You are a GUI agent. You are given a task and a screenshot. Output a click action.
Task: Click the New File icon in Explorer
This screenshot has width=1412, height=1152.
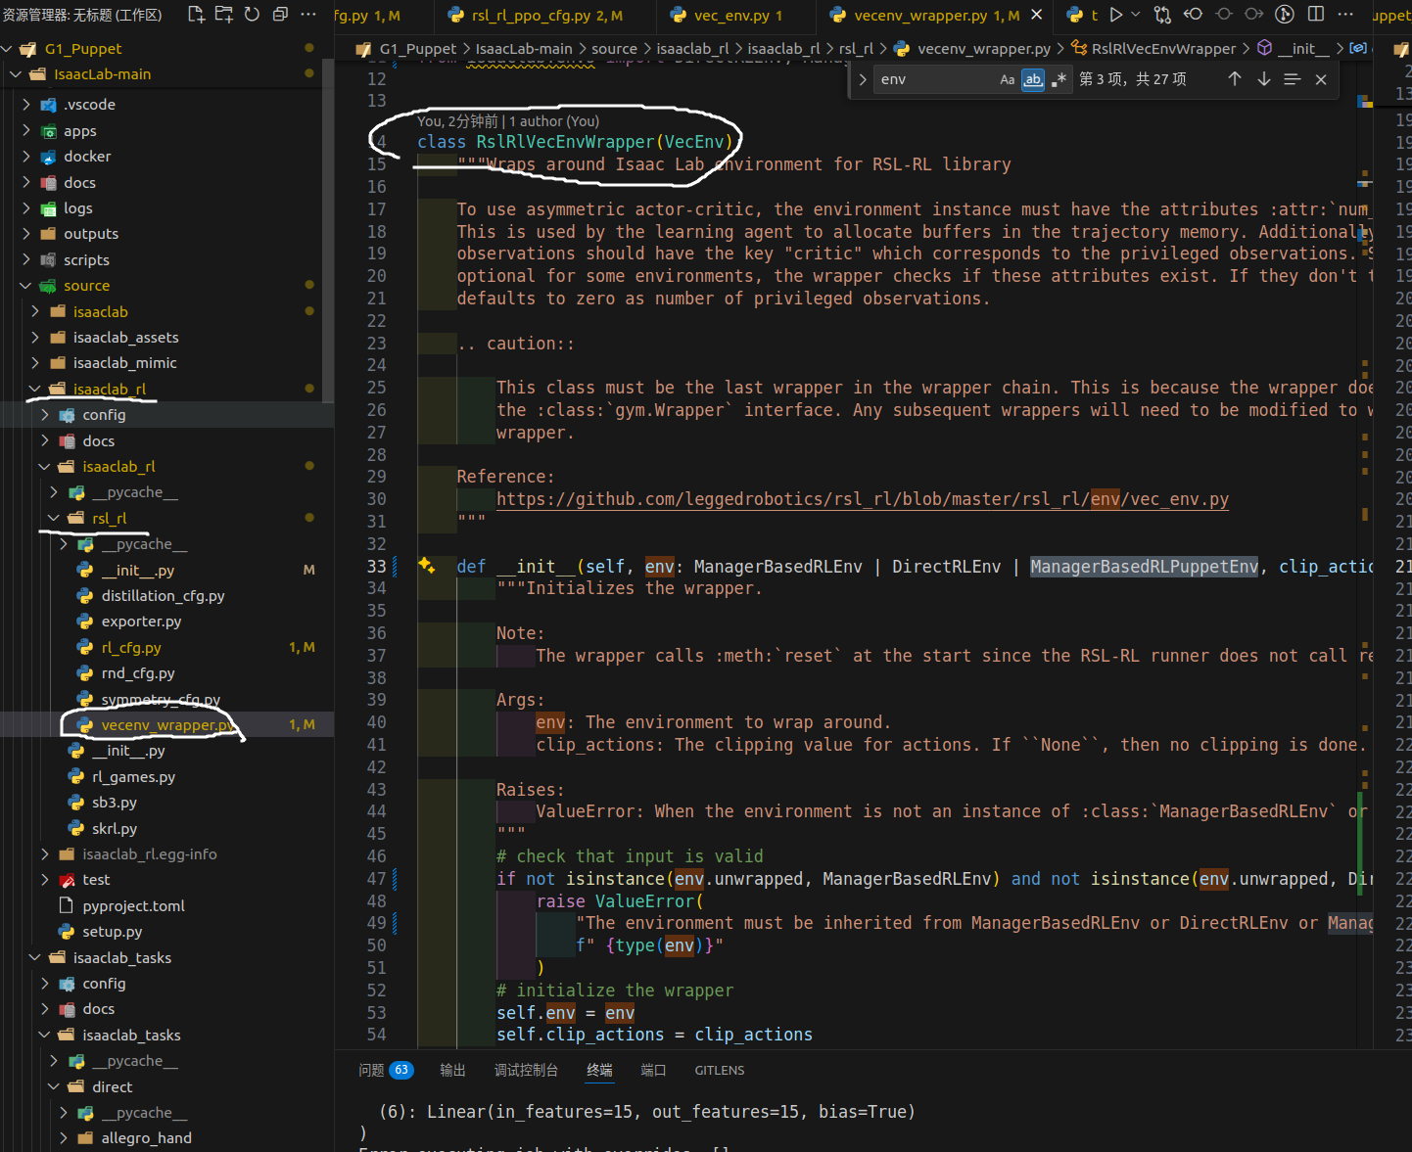tap(196, 15)
